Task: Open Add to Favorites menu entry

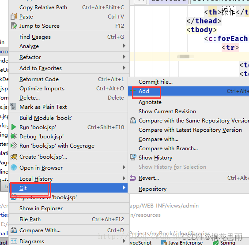Action: point(69,68)
